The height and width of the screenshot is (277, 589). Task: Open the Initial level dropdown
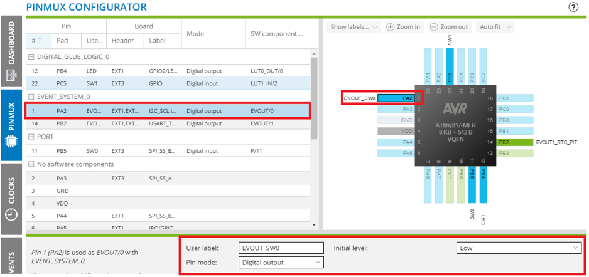pyautogui.click(x=519, y=248)
